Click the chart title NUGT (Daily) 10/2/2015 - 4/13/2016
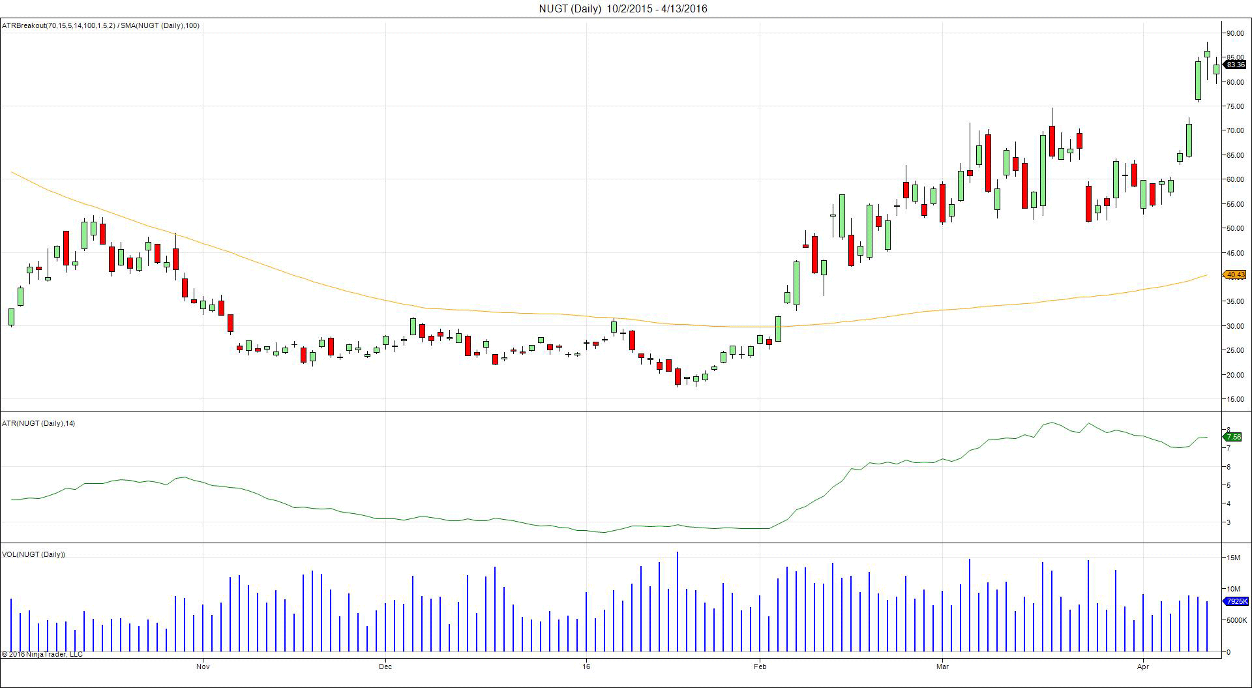This screenshot has height=688, width=1252. point(623,8)
